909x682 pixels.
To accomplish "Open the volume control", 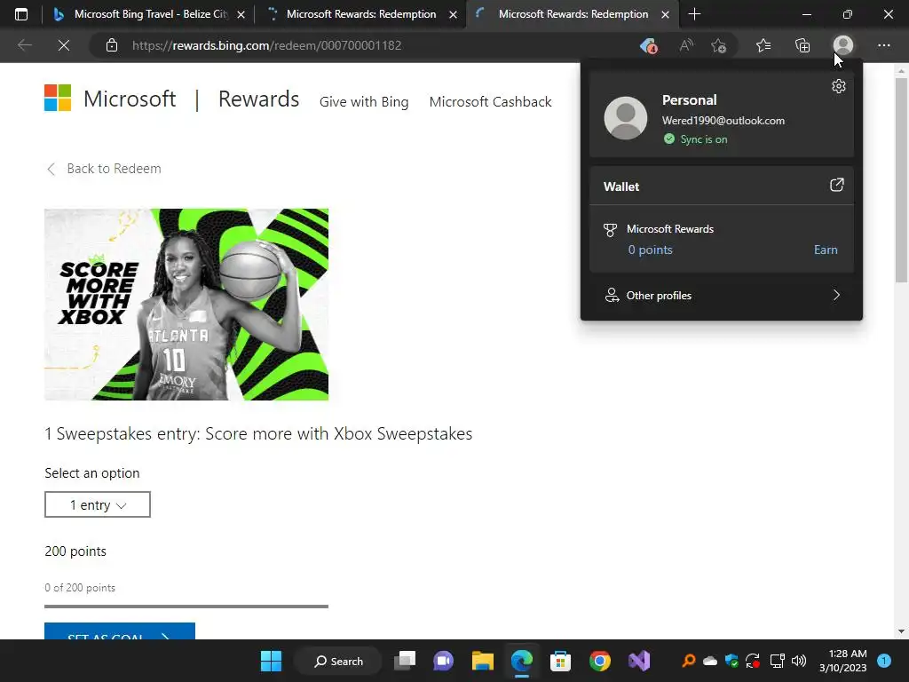I will click(799, 660).
